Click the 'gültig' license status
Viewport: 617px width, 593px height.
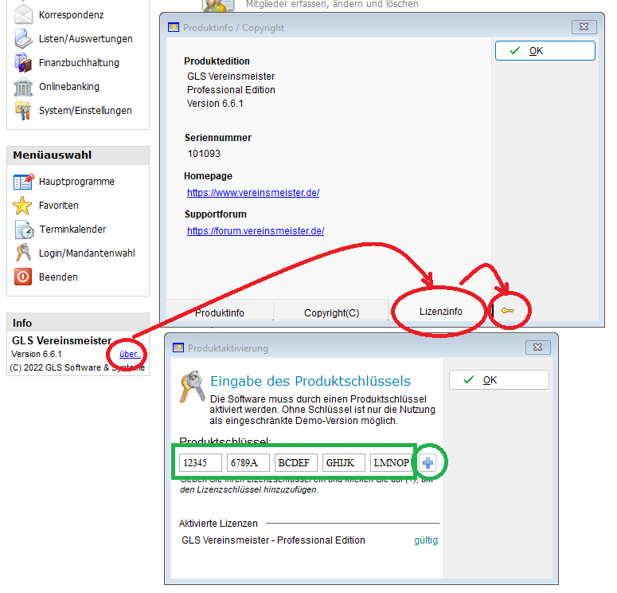pos(426,540)
